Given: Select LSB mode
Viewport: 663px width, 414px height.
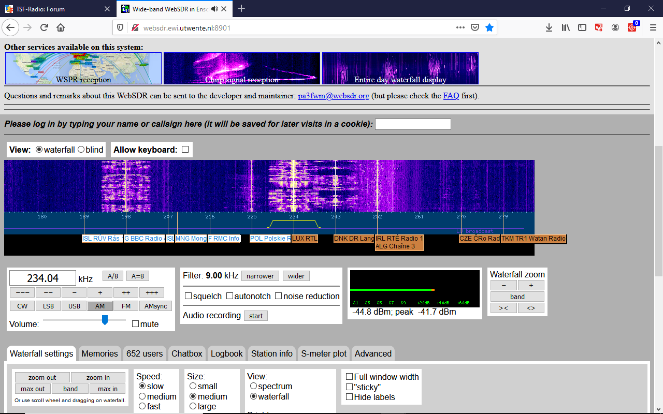Looking at the screenshot, I should pos(48,306).
